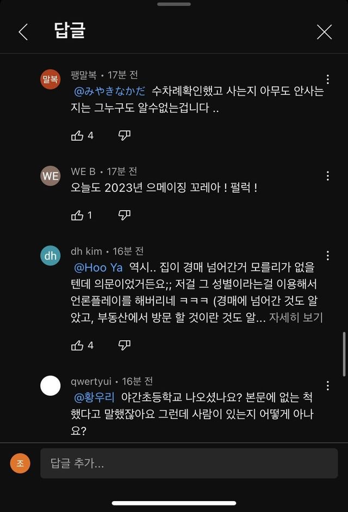Close the 답글 replies panel
The width and height of the screenshot is (348, 512).
click(x=325, y=32)
